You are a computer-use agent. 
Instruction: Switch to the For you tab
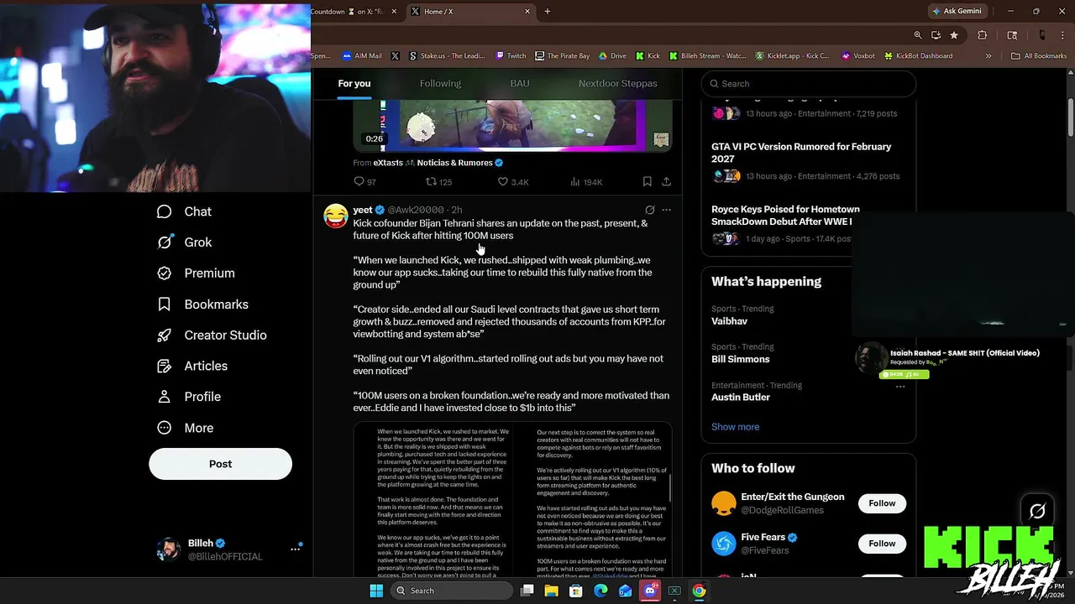(x=354, y=84)
